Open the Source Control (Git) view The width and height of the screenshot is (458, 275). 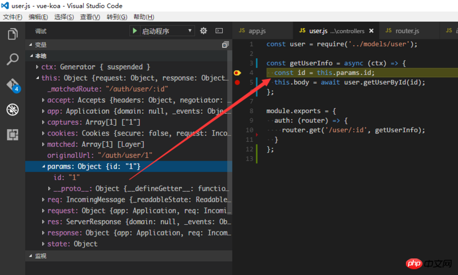point(12,85)
